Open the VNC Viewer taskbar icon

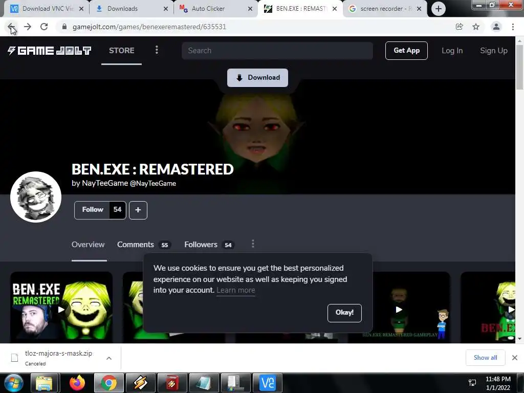pyautogui.click(x=268, y=383)
